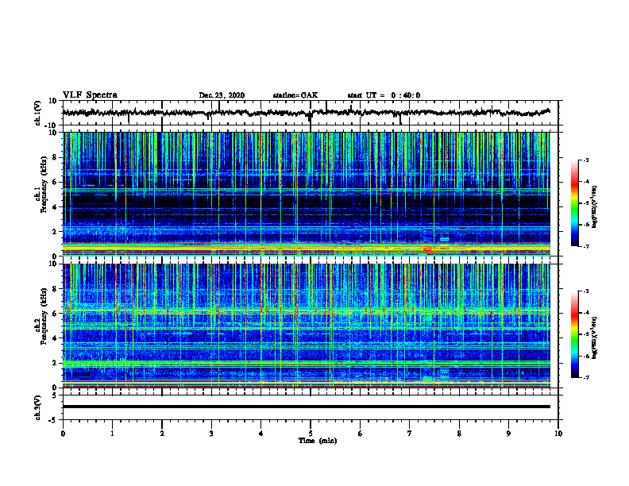Click the time-axis tick label "5"
This screenshot has height=486, width=629.
click(311, 434)
